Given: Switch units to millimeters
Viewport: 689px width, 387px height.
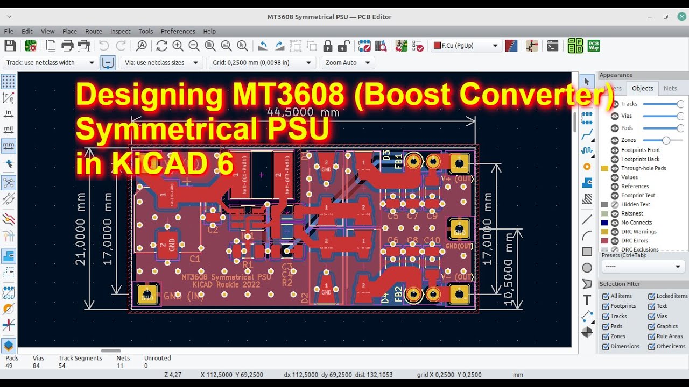Looking at the screenshot, I should [x=9, y=146].
